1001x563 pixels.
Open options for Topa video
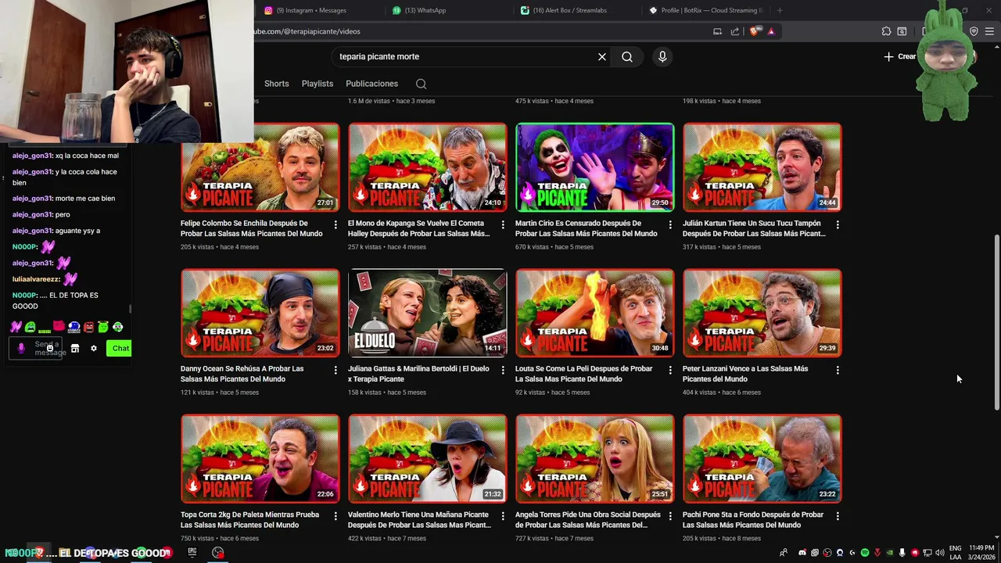pyautogui.click(x=335, y=516)
